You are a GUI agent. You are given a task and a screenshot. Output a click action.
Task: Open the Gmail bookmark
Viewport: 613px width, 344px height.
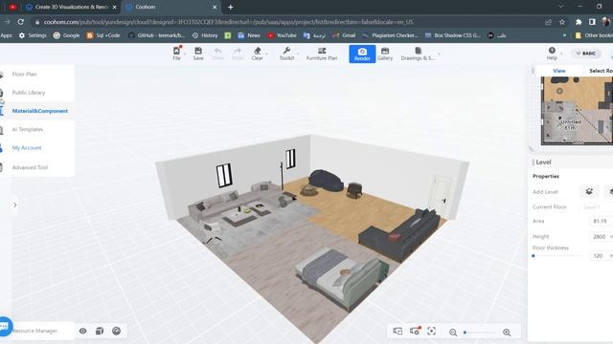click(344, 35)
